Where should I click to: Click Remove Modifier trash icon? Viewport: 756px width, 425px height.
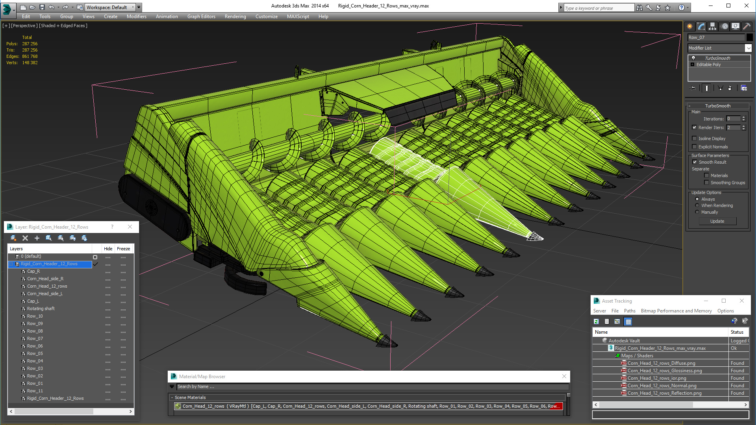click(x=730, y=88)
